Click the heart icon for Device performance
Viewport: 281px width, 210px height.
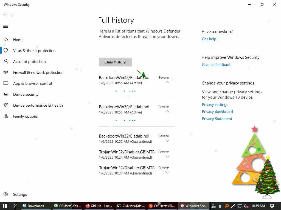tap(6, 105)
